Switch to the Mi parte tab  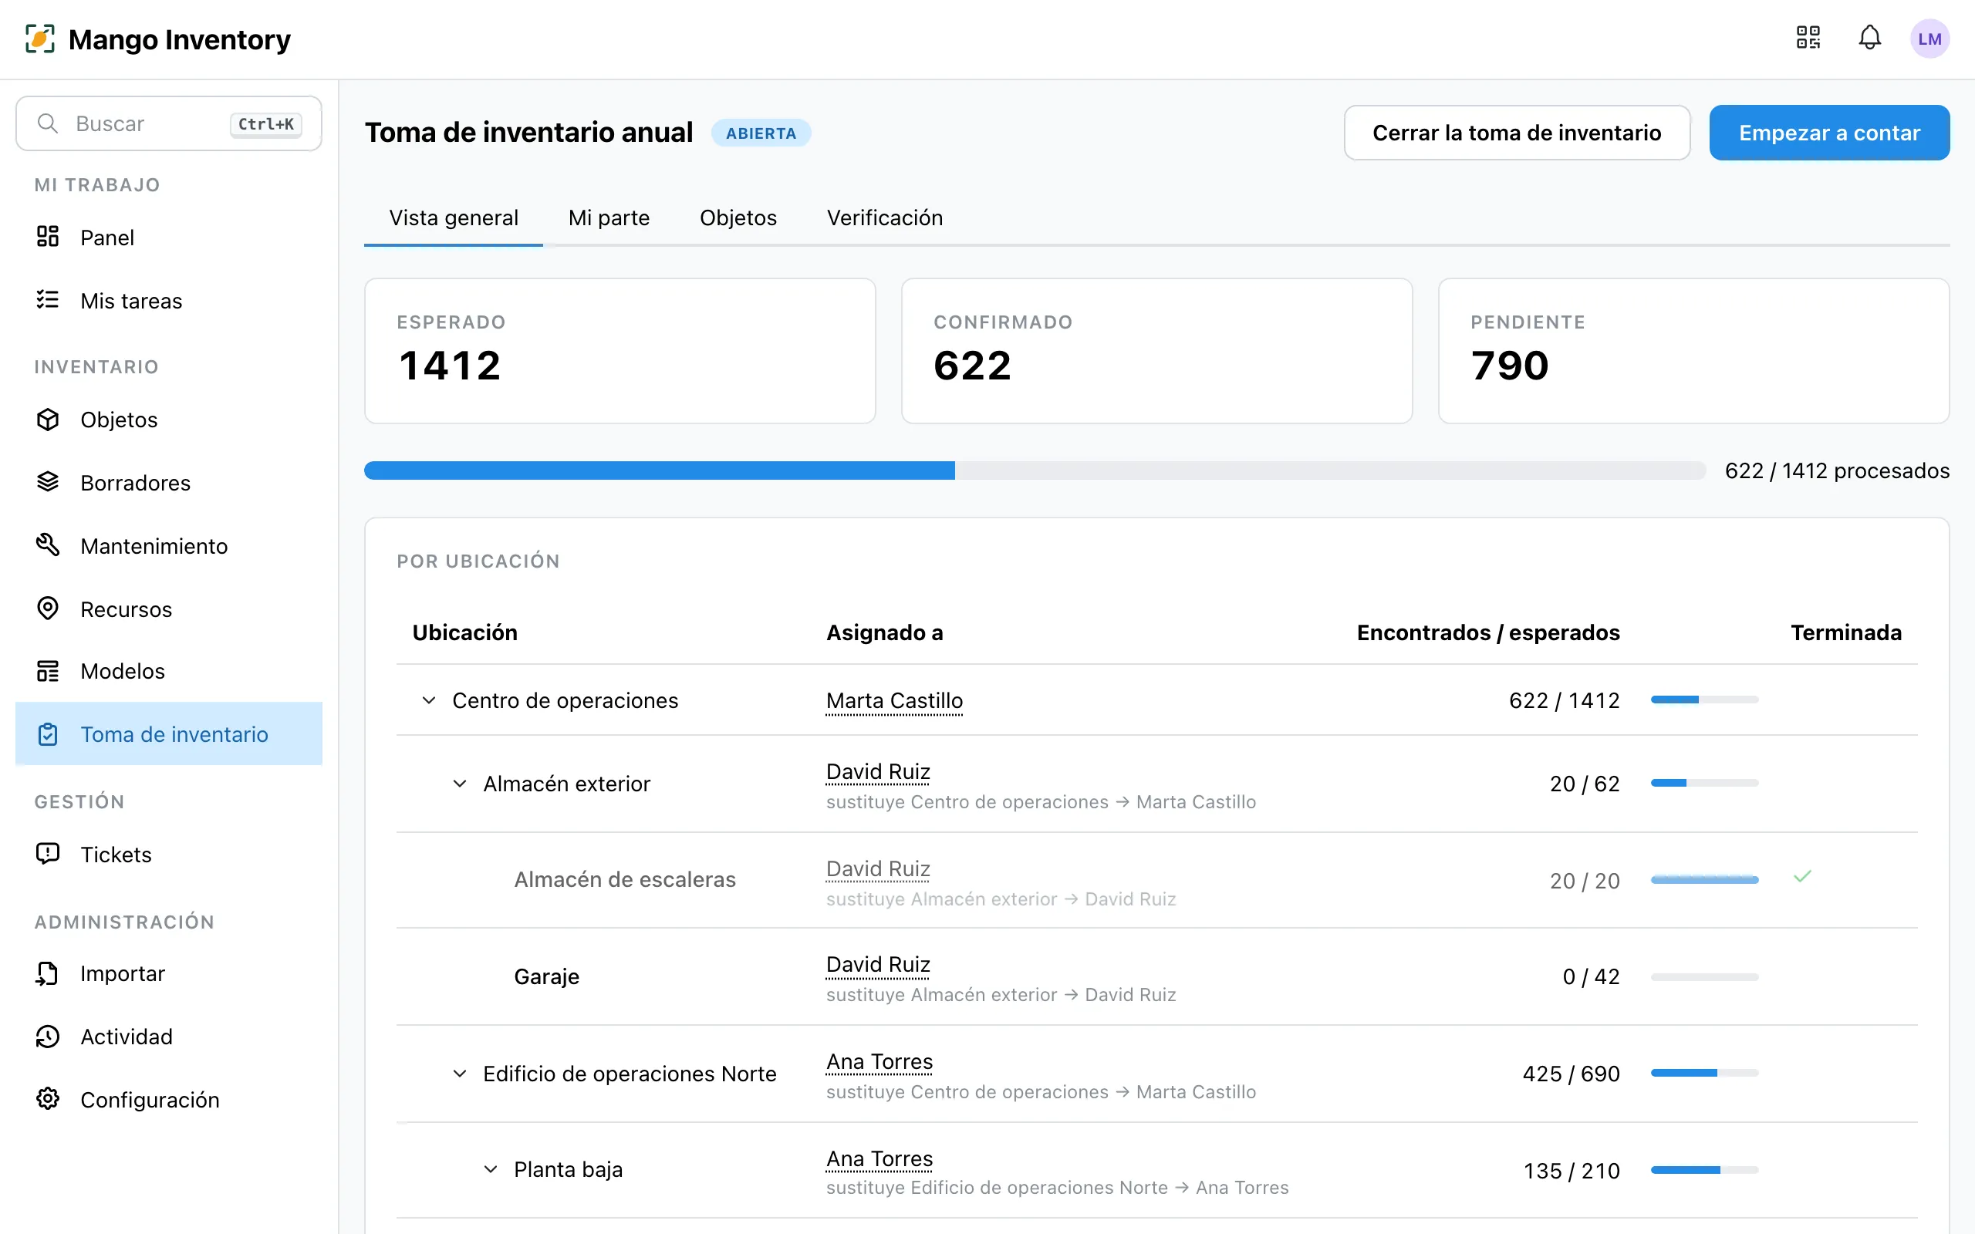pos(609,218)
